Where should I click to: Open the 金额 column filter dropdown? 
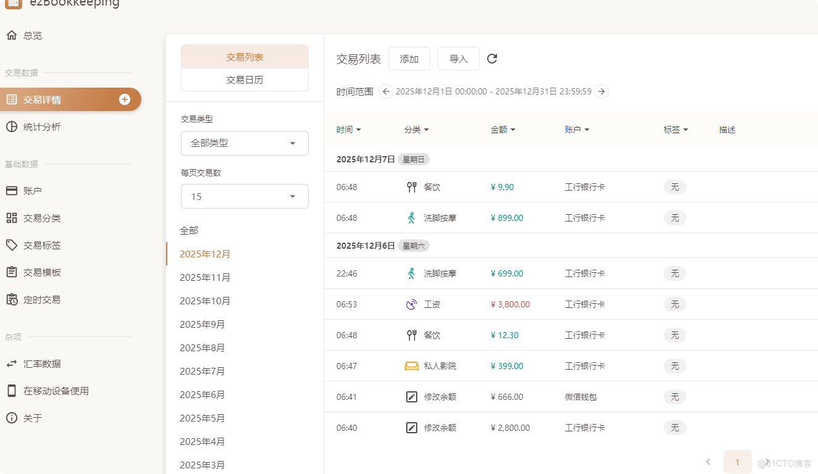click(x=503, y=130)
